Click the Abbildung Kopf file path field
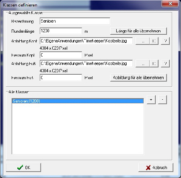 tap(86, 41)
